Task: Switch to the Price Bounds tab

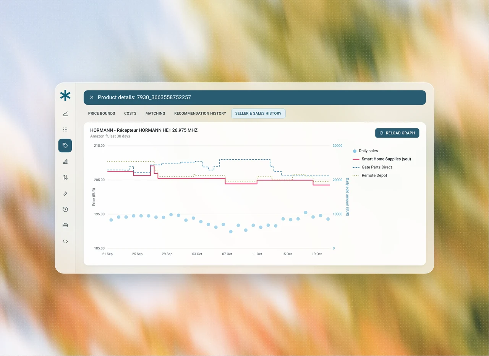Action: (102, 113)
